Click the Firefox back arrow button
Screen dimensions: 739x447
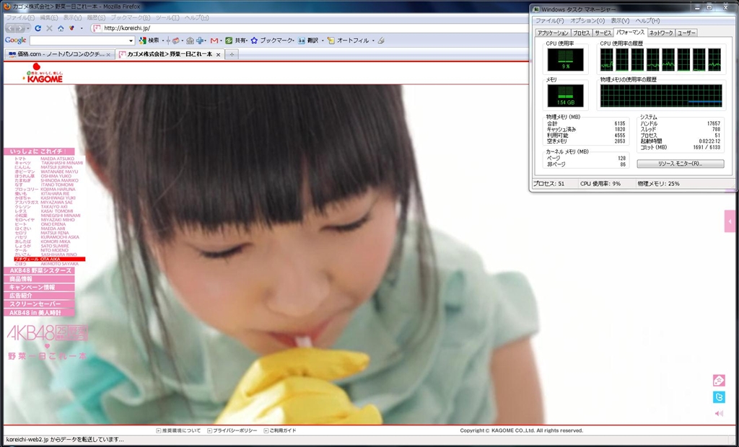(12, 28)
